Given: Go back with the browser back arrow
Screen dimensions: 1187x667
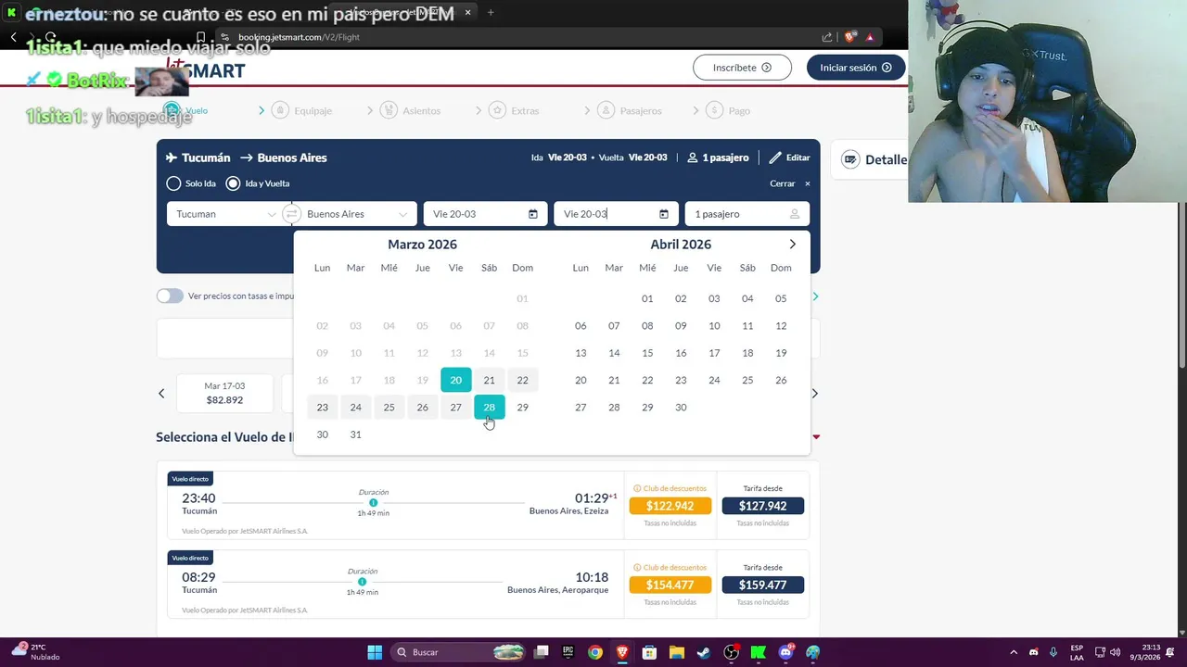Looking at the screenshot, I should (x=13, y=37).
